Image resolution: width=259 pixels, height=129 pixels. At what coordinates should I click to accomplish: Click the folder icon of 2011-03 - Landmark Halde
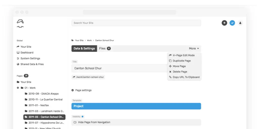coord(26,111)
